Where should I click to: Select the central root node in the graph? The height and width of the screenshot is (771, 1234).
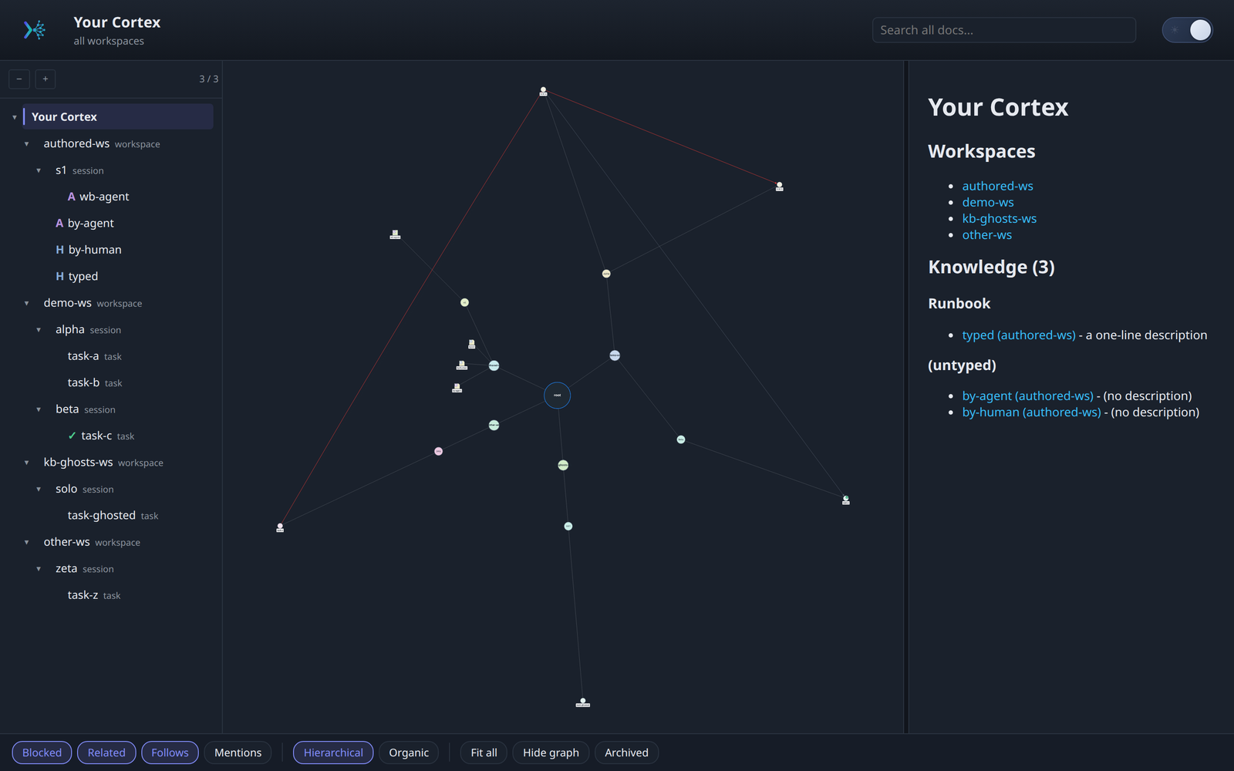click(557, 395)
